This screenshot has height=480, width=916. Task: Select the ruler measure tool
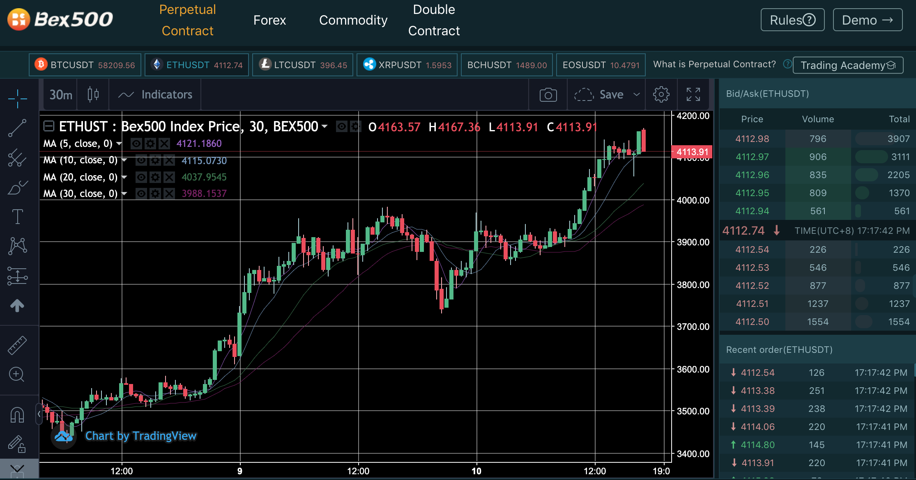pyautogui.click(x=17, y=345)
